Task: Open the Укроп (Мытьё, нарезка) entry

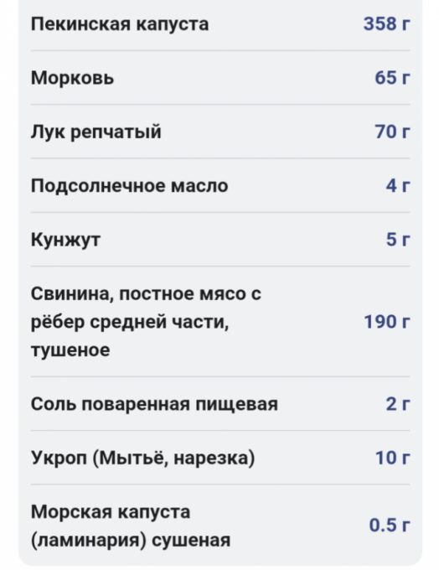Action: [220, 458]
